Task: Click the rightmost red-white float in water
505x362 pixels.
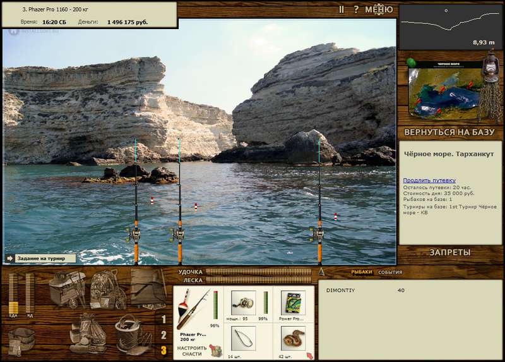Action: (x=335, y=217)
